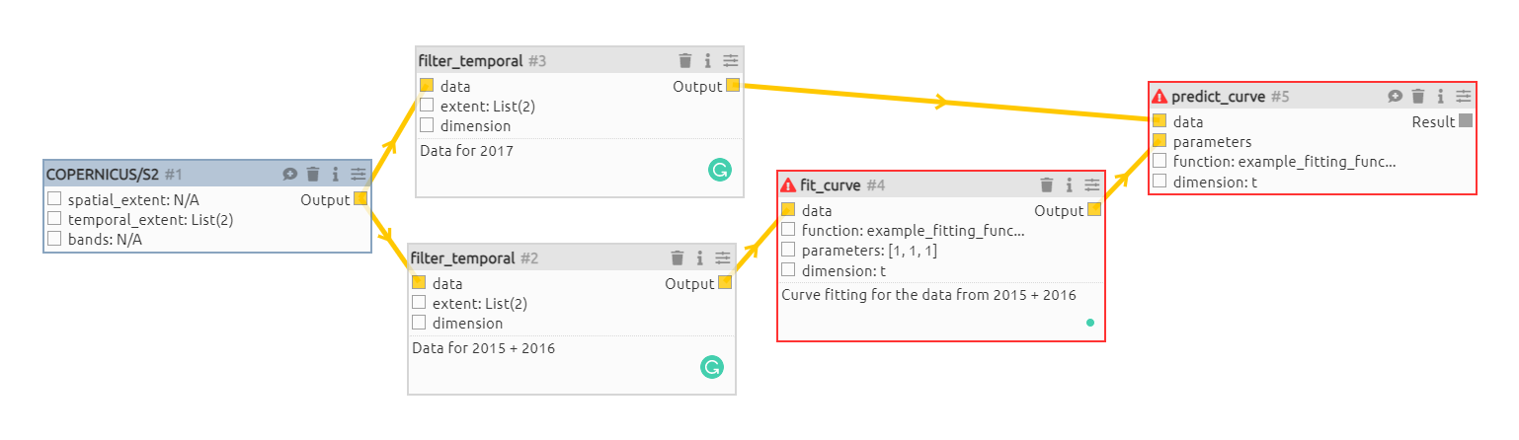Click the bands port checkbox

click(54, 240)
